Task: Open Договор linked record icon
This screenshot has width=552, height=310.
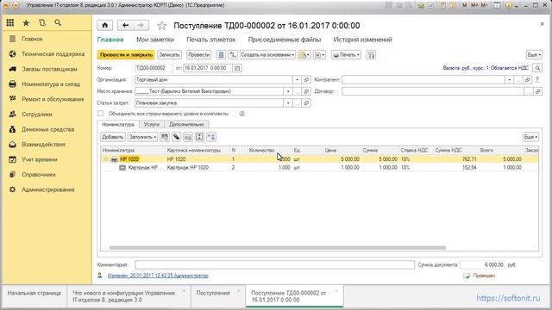Action: (x=537, y=91)
